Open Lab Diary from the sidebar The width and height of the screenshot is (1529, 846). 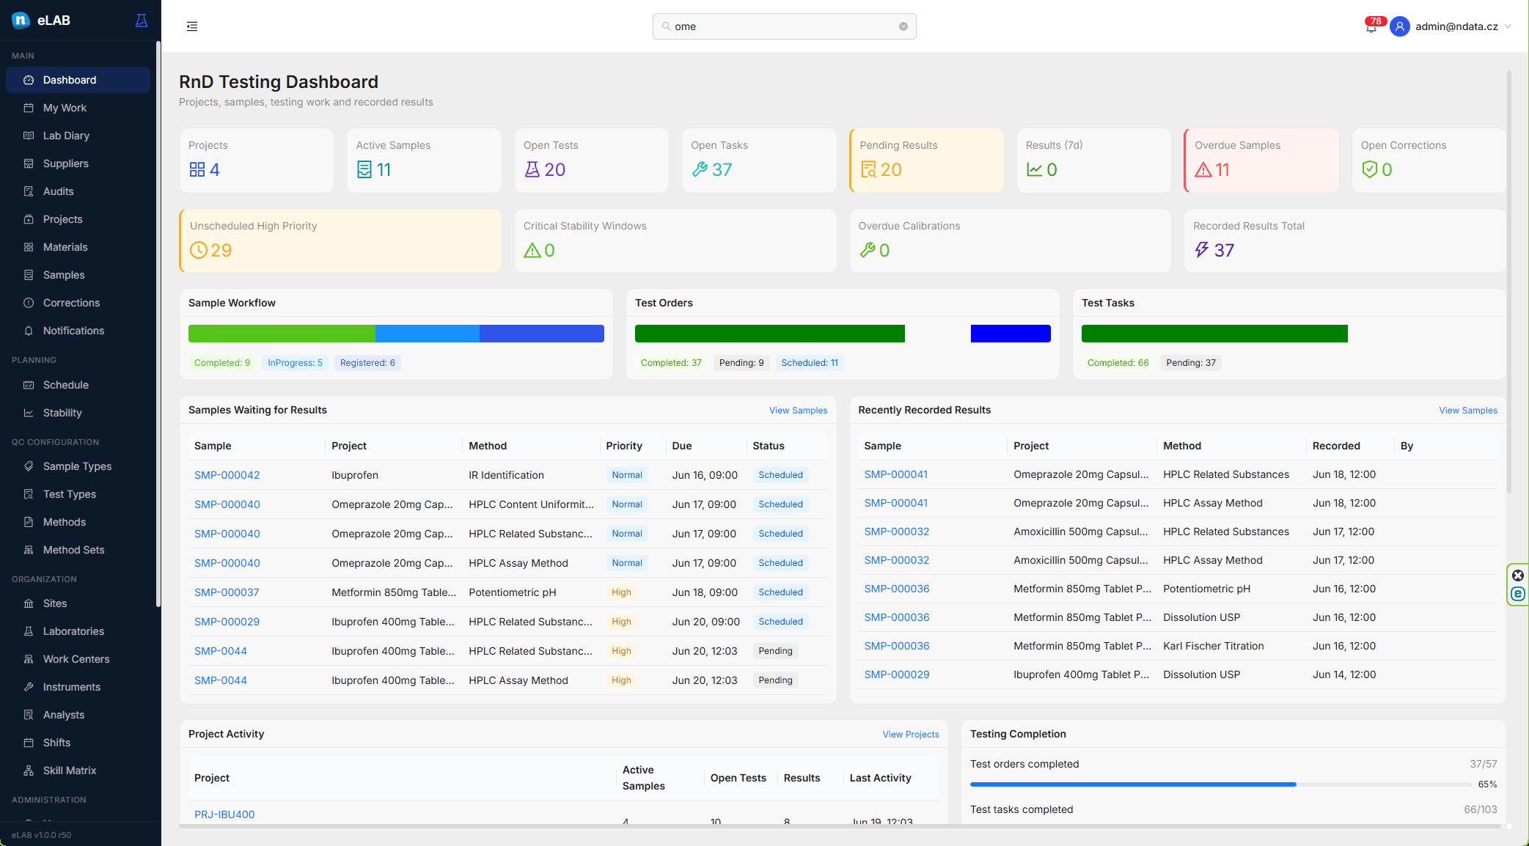click(x=78, y=136)
